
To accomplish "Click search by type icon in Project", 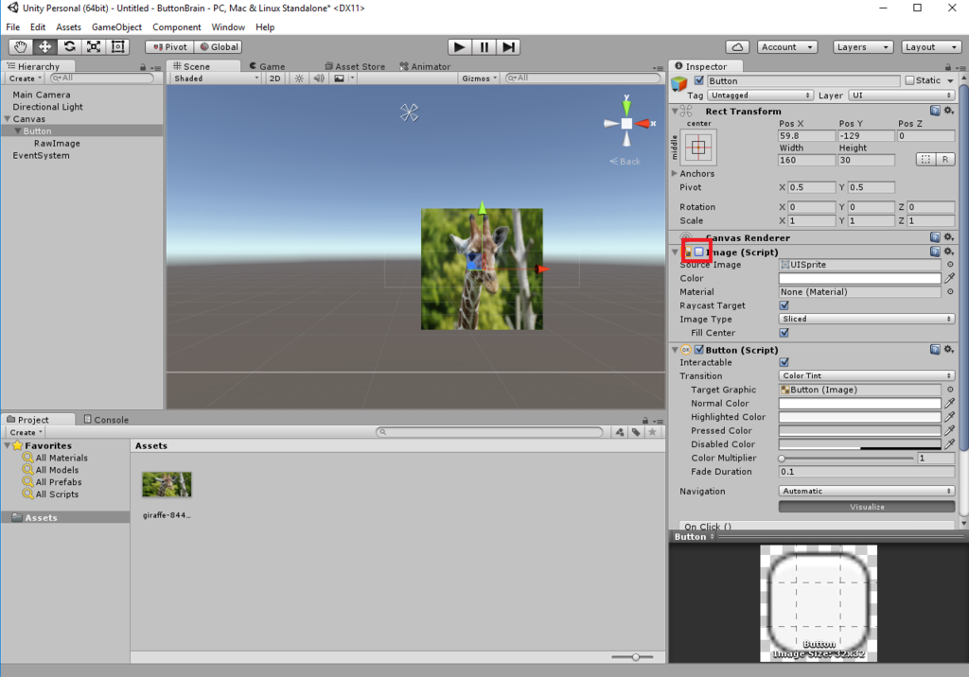I will pyautogui.click(x=620, y=432).
